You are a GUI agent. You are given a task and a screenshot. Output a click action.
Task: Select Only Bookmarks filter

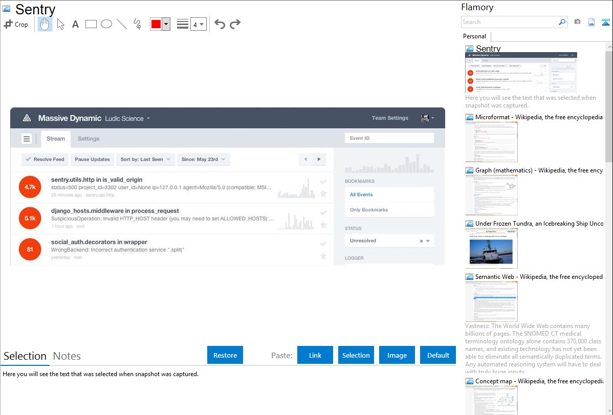coord(389,210)
